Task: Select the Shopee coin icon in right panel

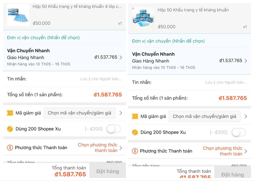Action: click(x=135, y=132)
